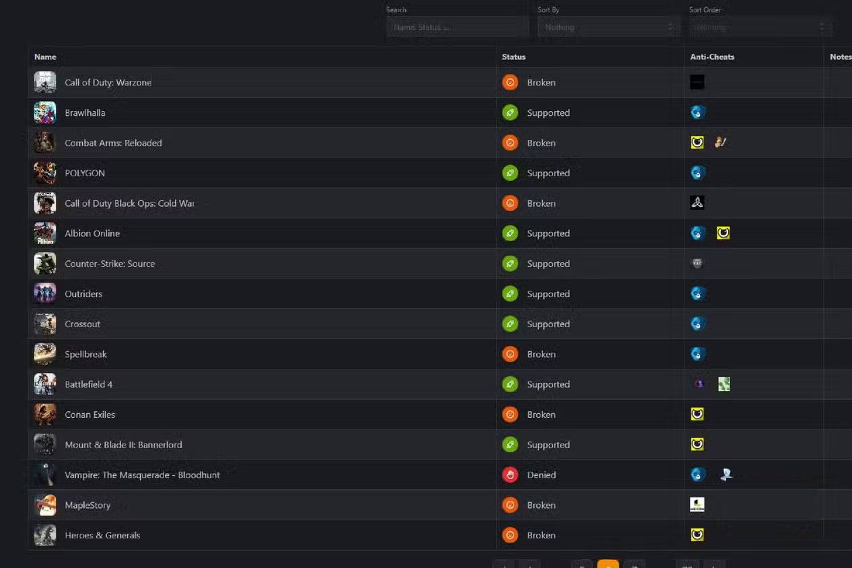This screenshot has width=852, height=568.
Task: Click the Broken status icon for Call of Duty: Warzone
Action: 510,83
